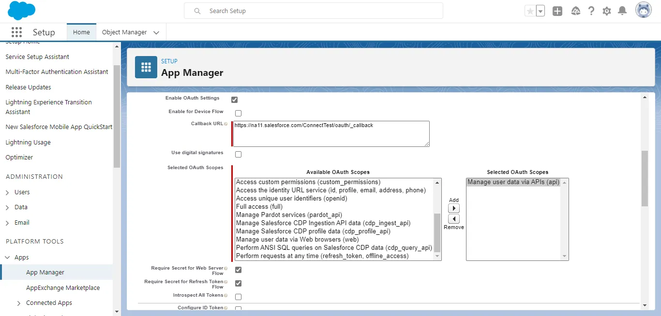Click the SETUP breadcrumb label

coord(169,61)
